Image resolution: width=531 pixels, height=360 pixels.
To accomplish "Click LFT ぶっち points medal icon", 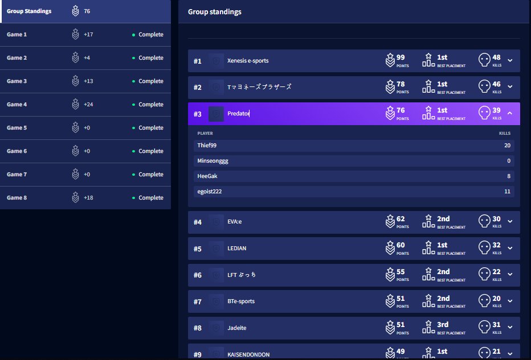I will (x=390, y=275).
